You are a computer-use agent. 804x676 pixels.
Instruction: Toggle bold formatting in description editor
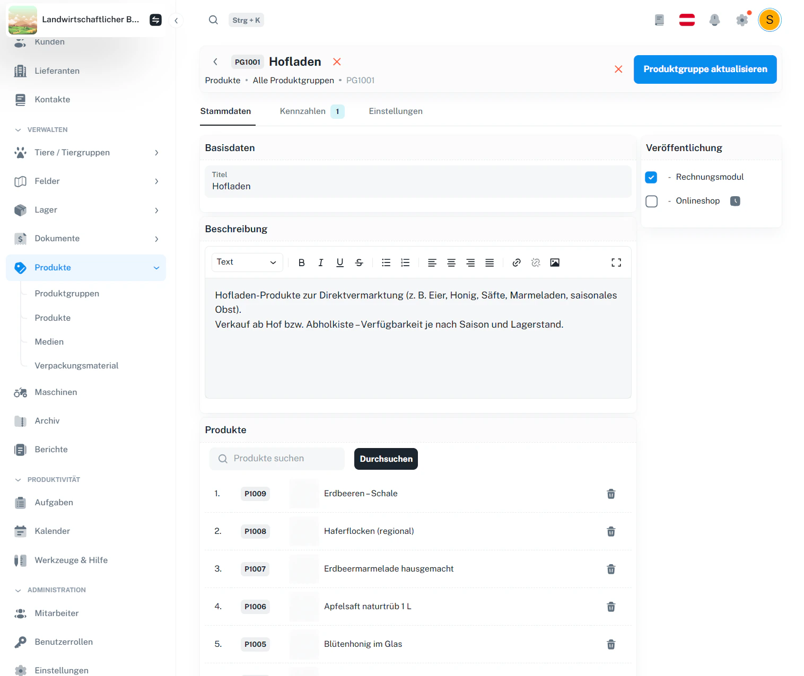(301, 262)
